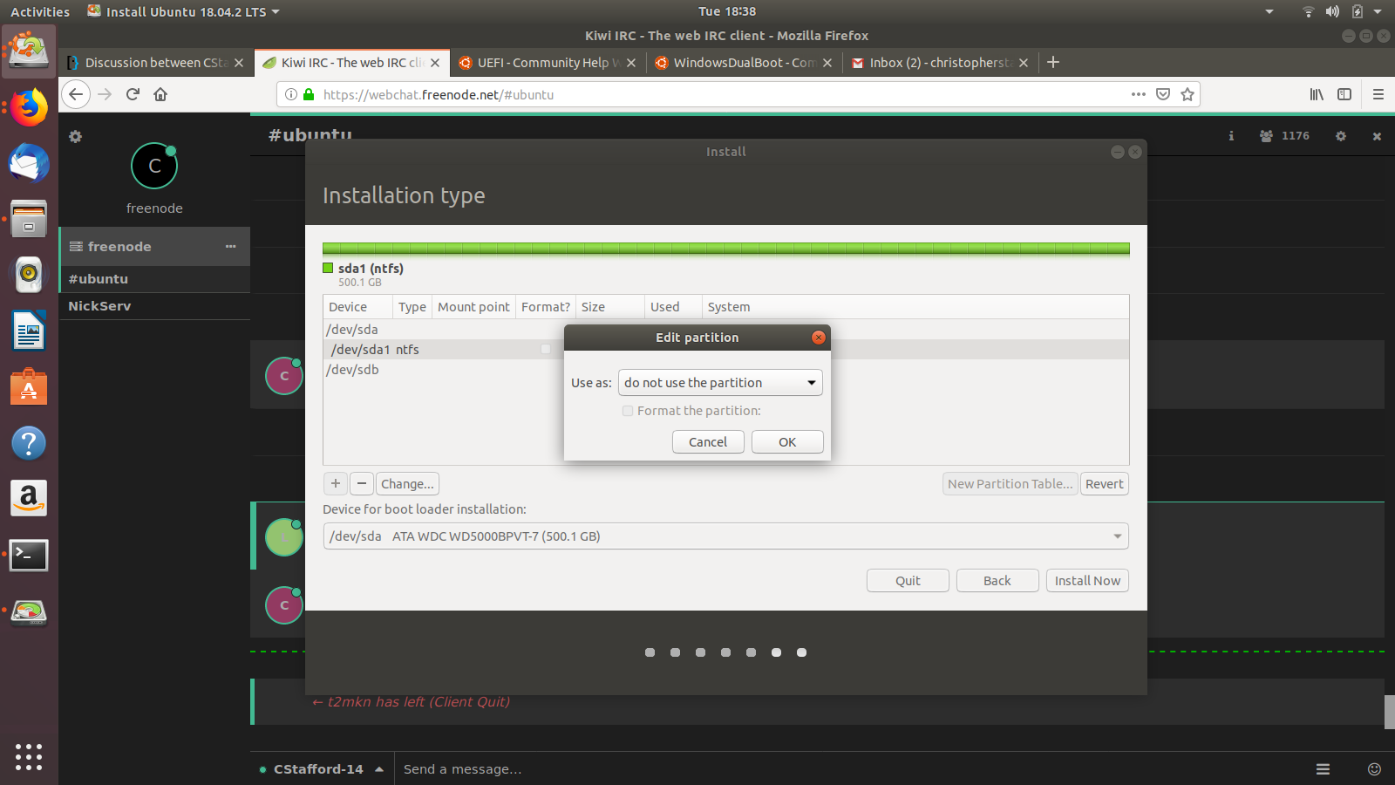Open the Ubuntu installer icon in the dock

coord(29,51)
